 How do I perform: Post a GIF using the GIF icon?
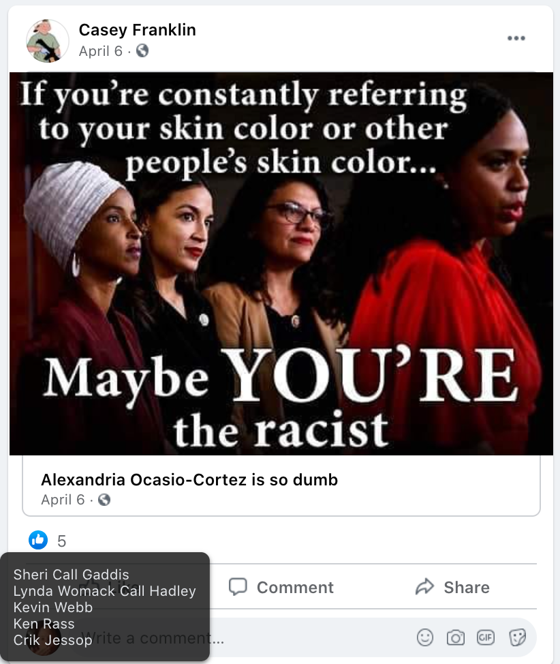click(486, 637)
